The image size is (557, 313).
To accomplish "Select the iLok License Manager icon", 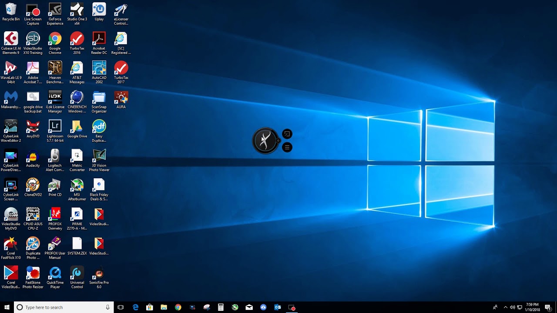I will click(55, 102).
